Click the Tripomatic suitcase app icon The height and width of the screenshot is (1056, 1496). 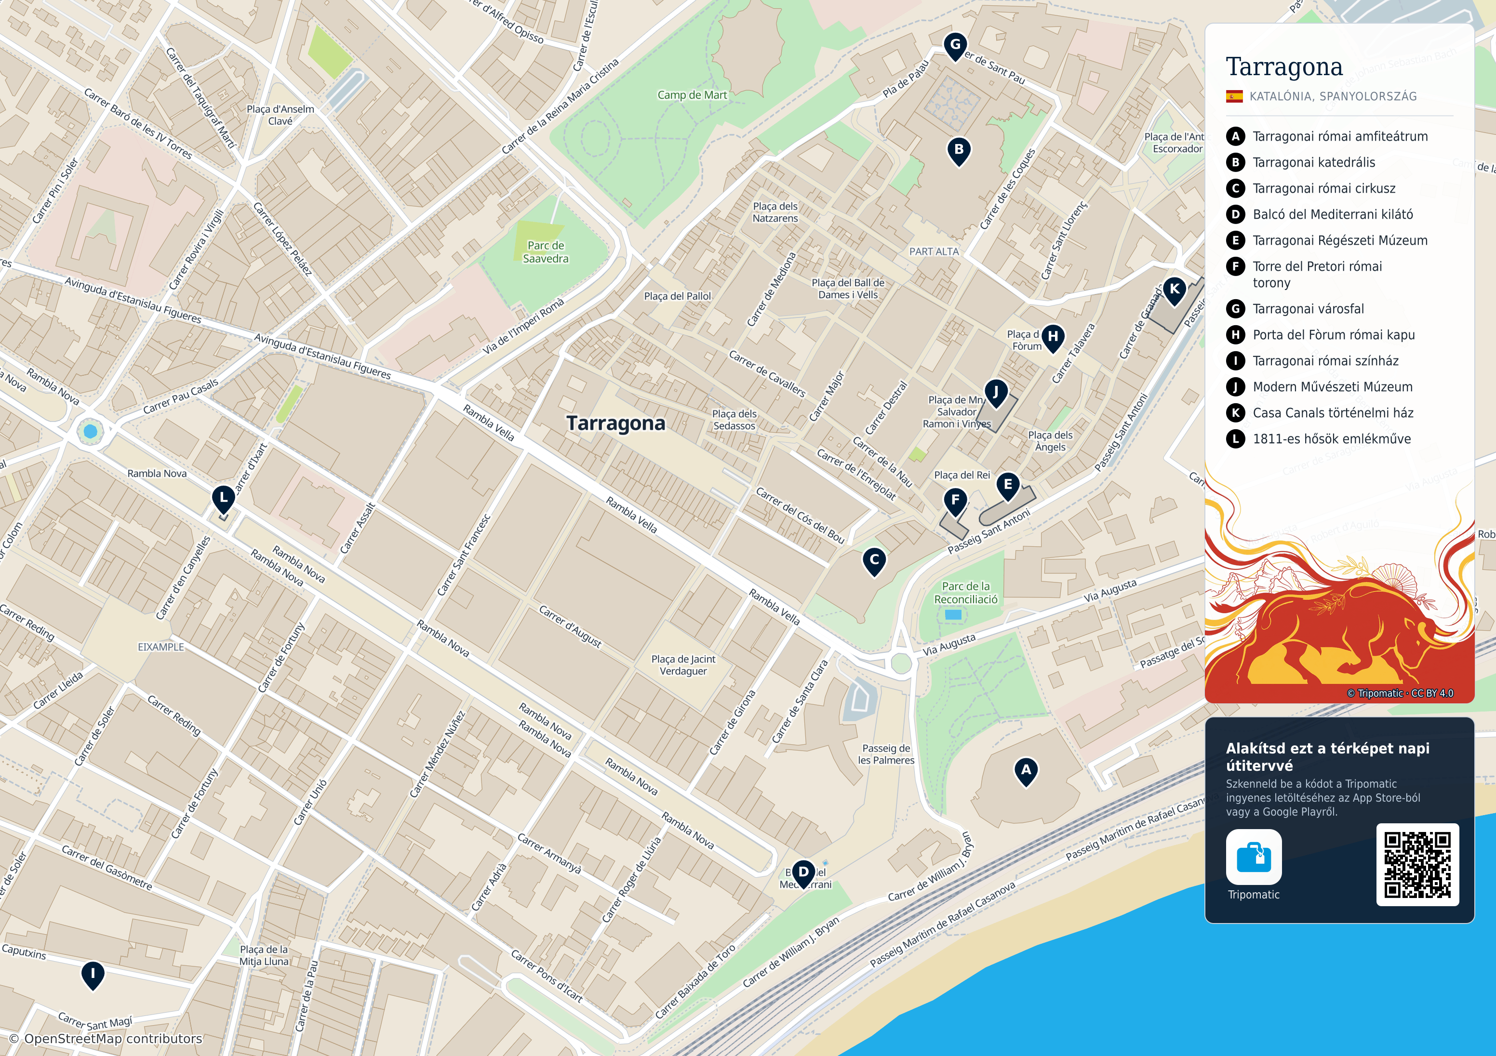click(1253, 856)
